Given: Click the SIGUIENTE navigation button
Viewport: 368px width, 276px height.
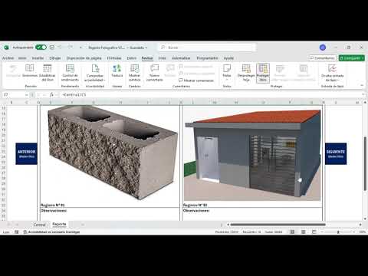Looking at the screenshot, I should 336,153.
